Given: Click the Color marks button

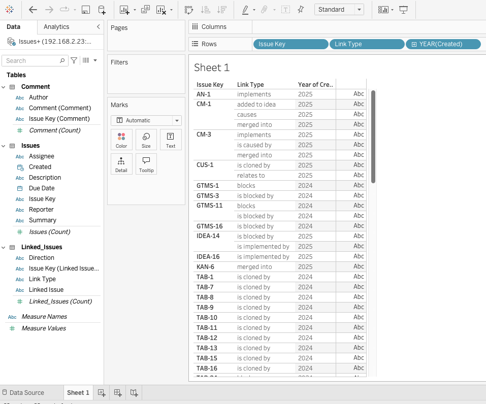Looking at the screenshot, I should [x=121, y=140].
